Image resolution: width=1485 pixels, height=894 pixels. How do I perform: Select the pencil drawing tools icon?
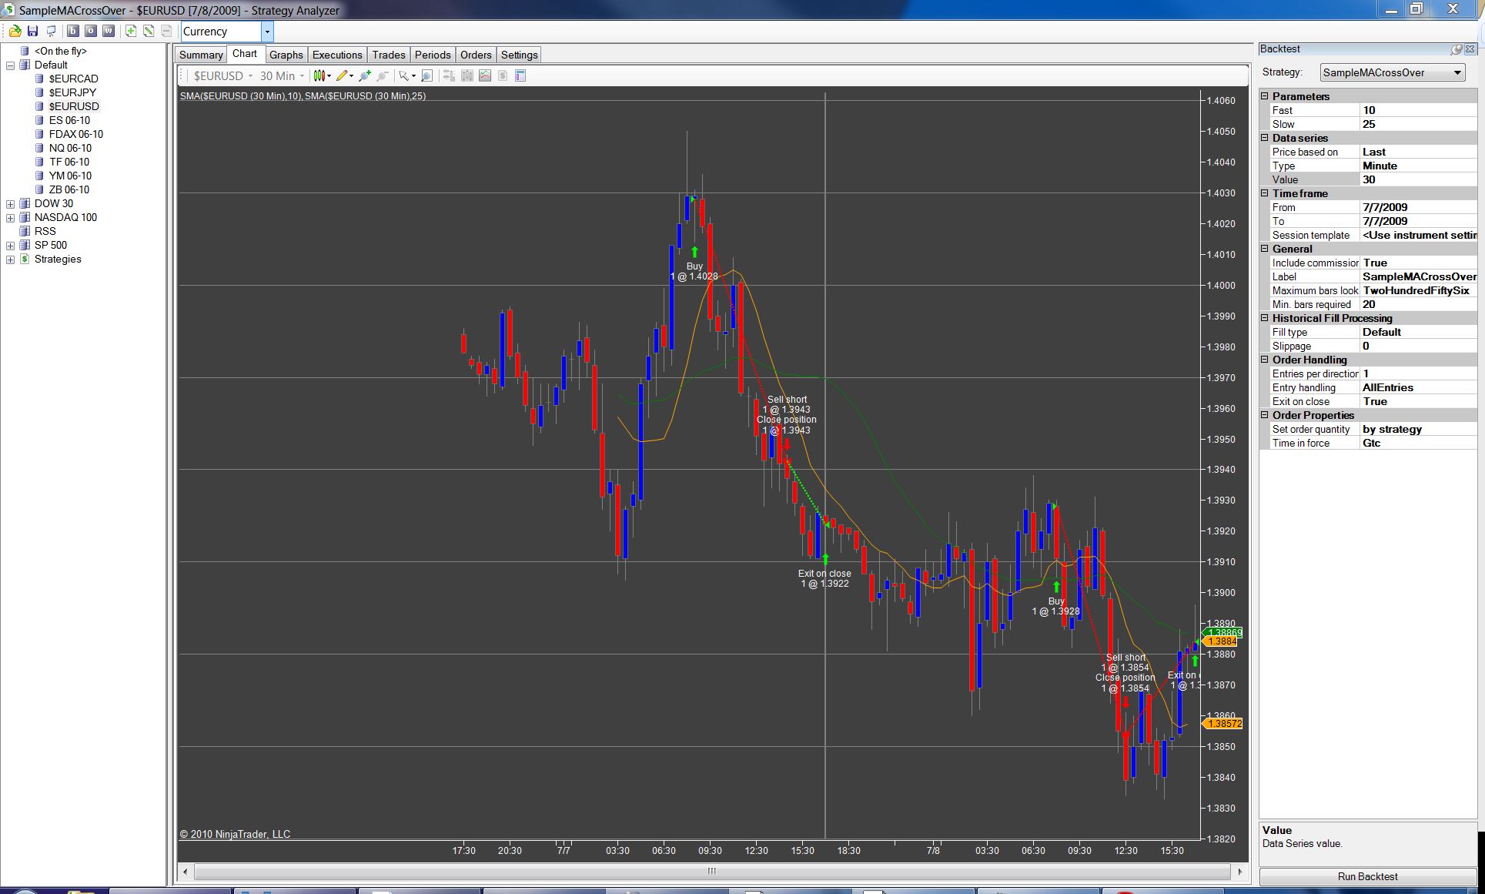coord(343,75)
